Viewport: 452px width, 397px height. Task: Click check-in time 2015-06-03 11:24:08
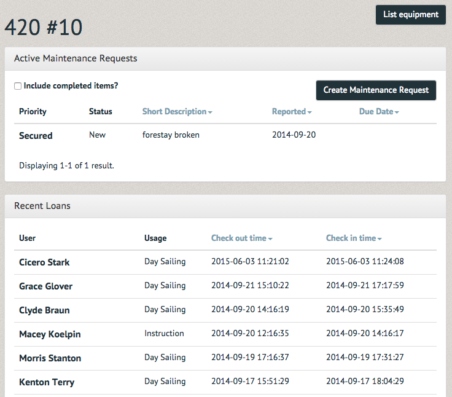tap(365, 261)
